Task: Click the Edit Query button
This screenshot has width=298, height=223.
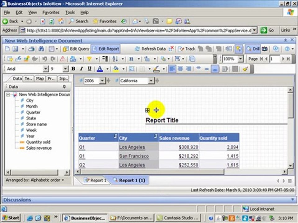Action: 76,49
